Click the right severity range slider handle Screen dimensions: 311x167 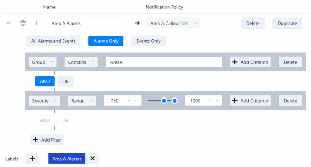(x=175, y=101)
